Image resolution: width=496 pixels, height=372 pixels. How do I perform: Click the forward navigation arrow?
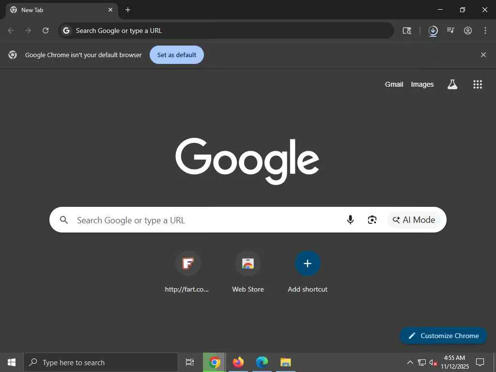tap(28, 31)
